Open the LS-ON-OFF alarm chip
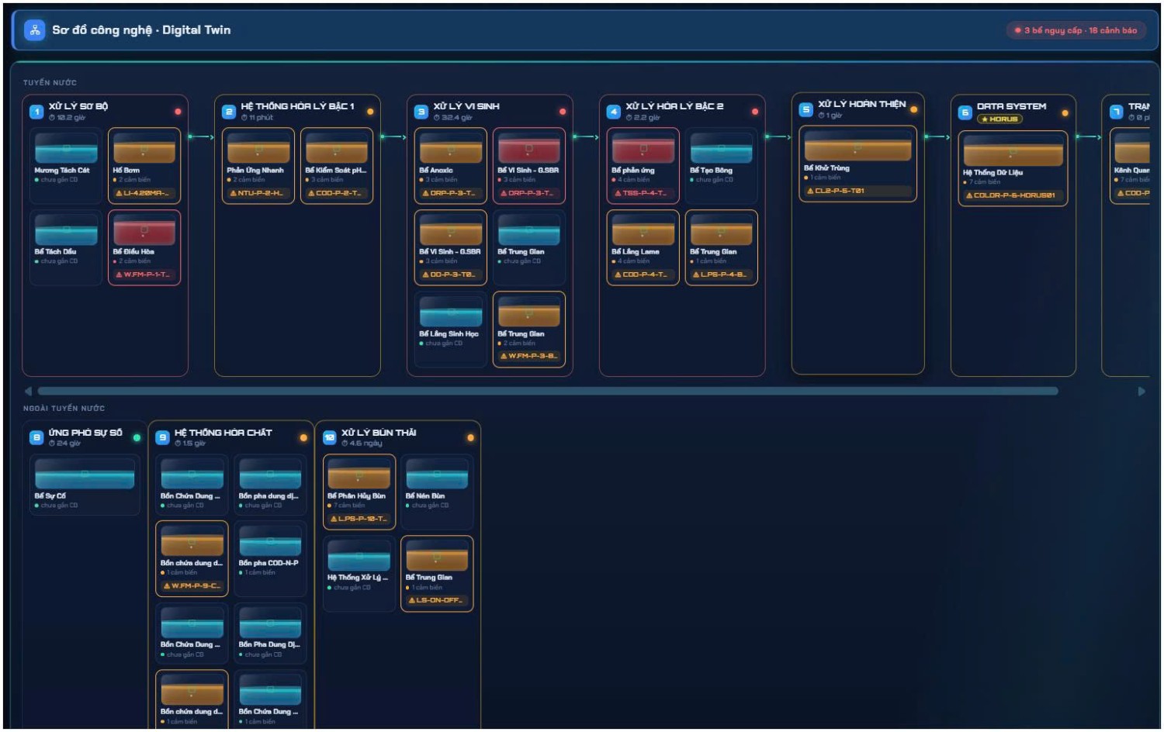Image resolution: width=1164 pixels, height=732 pixels. tap(438, 600)
